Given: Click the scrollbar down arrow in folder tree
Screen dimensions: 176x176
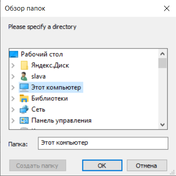Looking at the screenshot, I should click(162, 125).
